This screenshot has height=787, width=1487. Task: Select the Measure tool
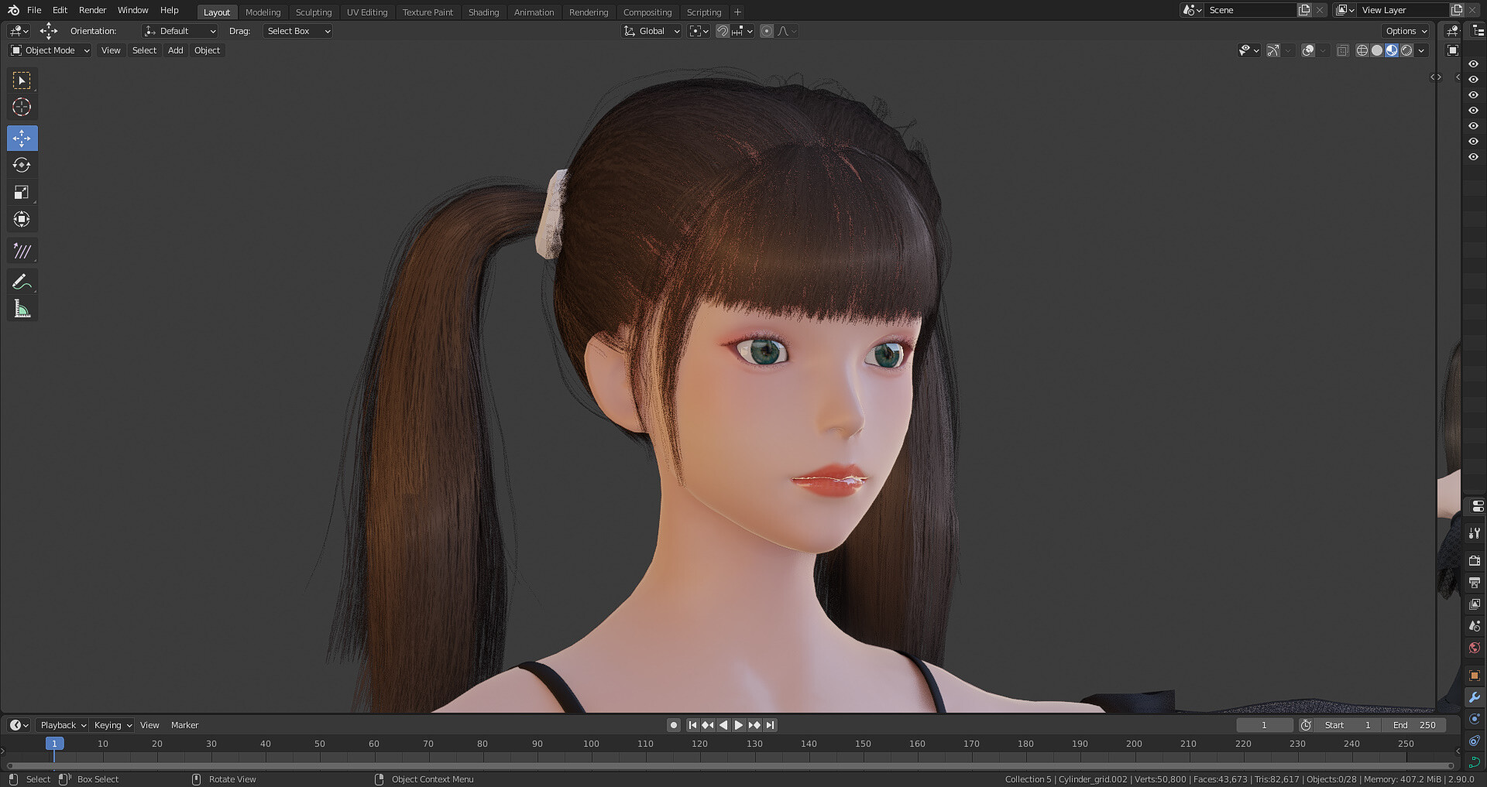(22, 307)
